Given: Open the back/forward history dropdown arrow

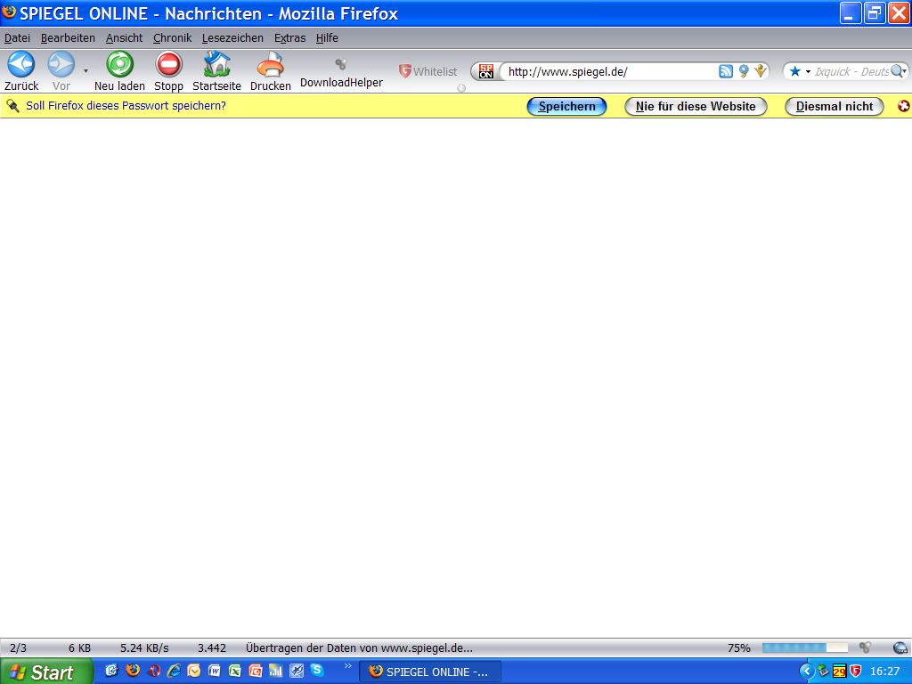Looking at the screenshot, I should click(x=85, y=71).
